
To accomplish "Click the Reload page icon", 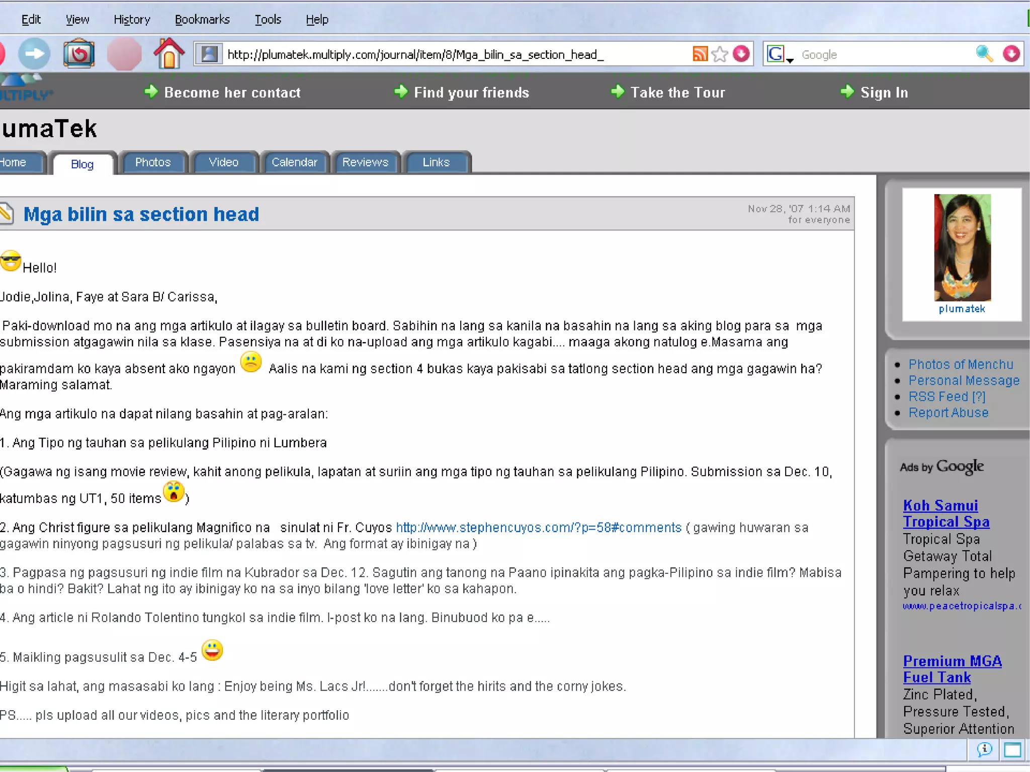I will [79, 53].
